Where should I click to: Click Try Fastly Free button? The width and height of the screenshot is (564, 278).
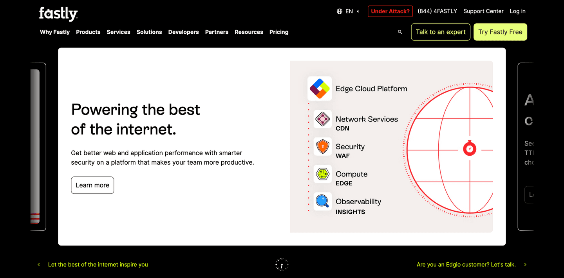click(500, 32)
